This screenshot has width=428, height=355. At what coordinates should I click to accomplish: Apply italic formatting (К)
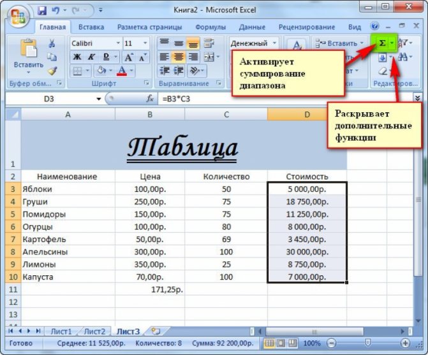tap(91, 57)
